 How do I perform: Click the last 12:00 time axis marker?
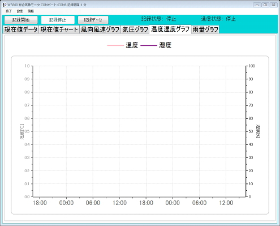pos(226,203)
